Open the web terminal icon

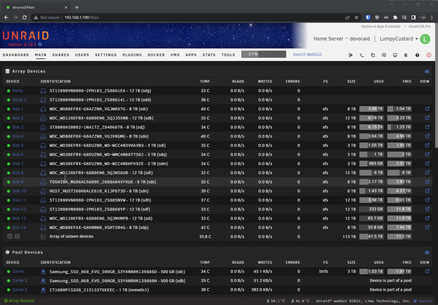pyautogui.click(x=362, y=55)
